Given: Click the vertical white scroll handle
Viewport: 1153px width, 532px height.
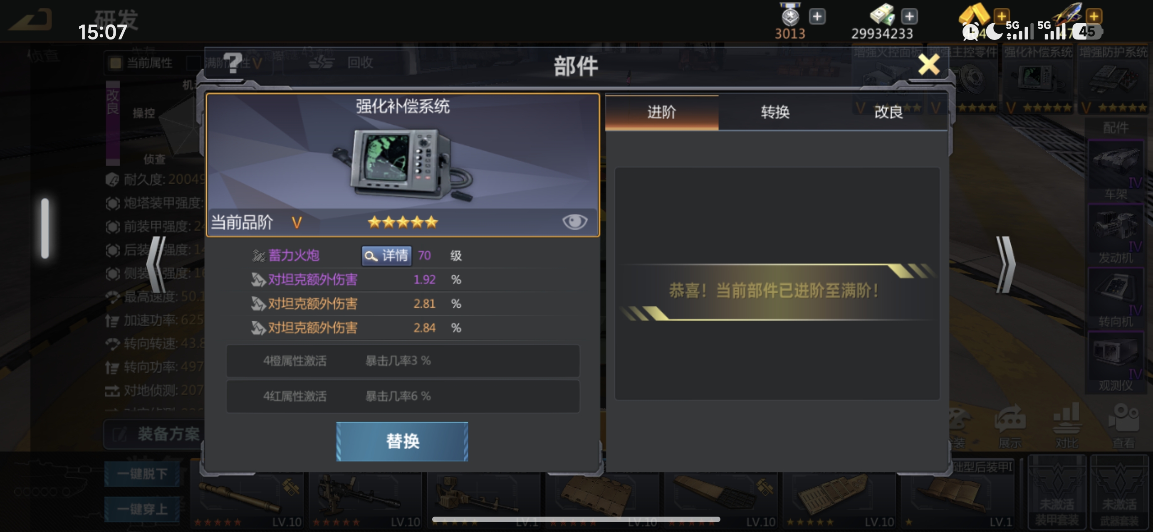Looking at the screenshot, I should pos(45,228).
